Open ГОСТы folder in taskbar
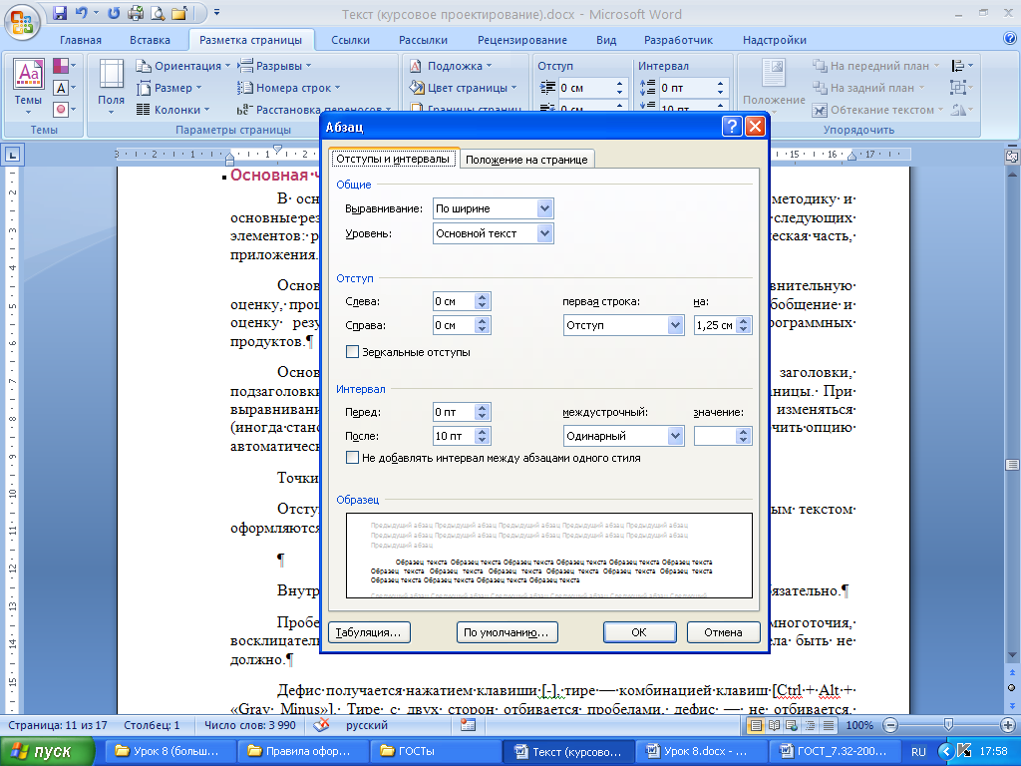The image size is (1021, 766). point(436,751)
